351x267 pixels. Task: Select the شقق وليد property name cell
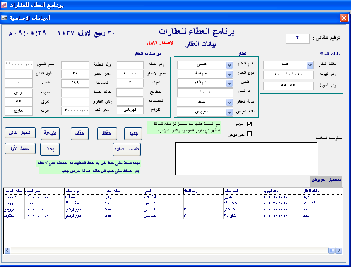click(x=243, y=203)
